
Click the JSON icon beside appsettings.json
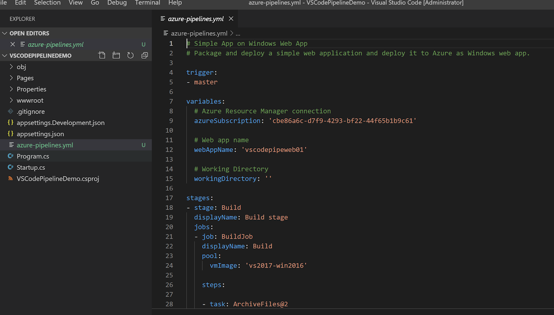(x=10, y=134)
